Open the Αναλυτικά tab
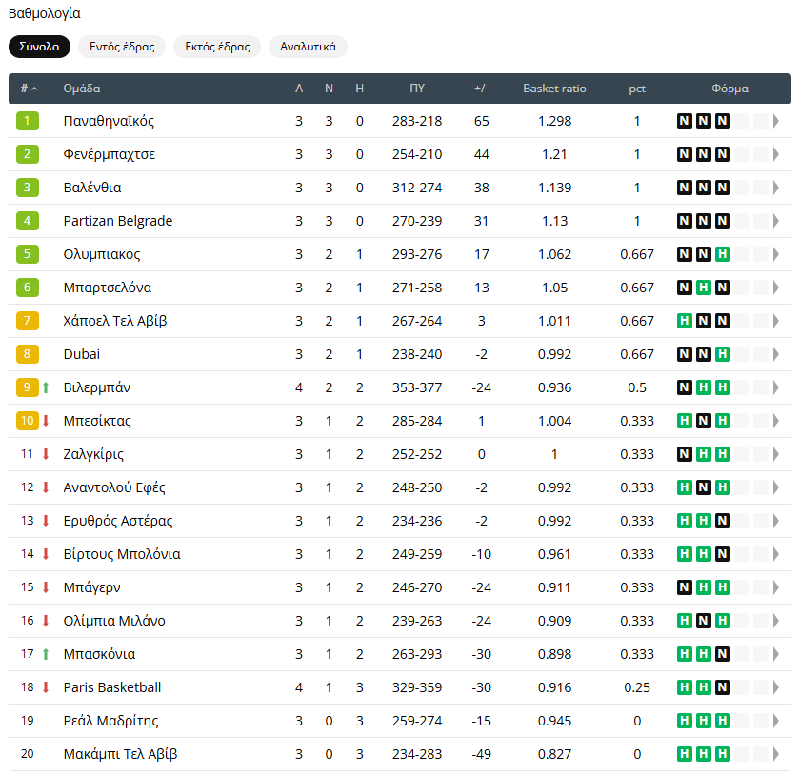Image resolution: width=799 pixels, height=775 pixels. [308, 47]
